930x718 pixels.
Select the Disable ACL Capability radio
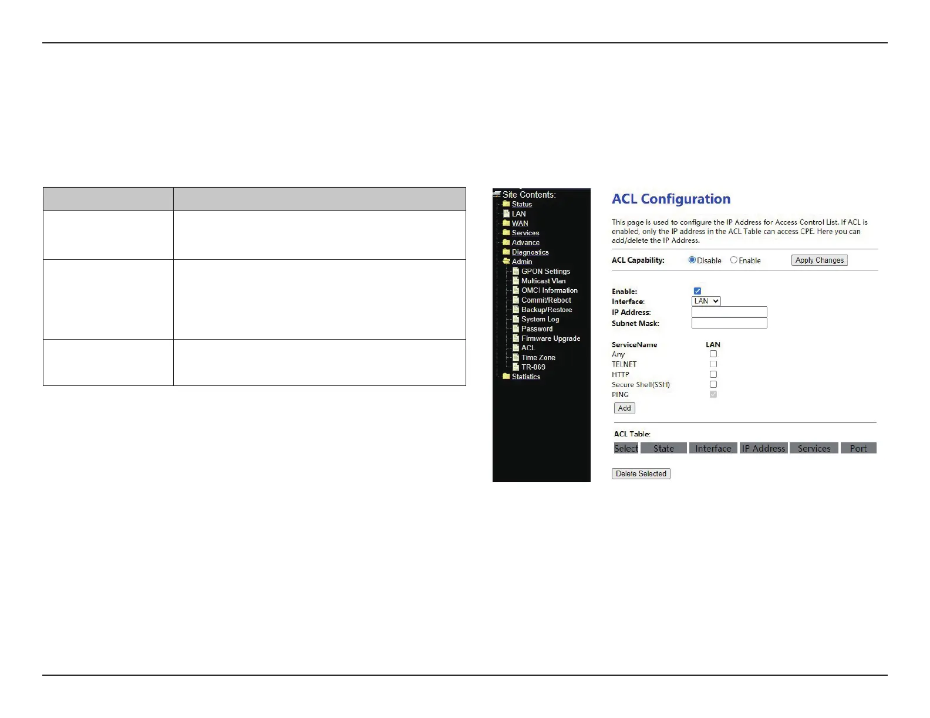click(692, 260)
